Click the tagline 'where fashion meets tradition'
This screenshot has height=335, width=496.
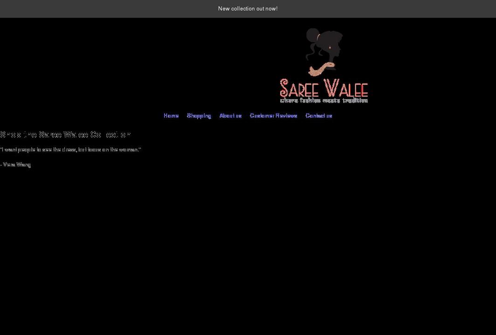(324, 100)
